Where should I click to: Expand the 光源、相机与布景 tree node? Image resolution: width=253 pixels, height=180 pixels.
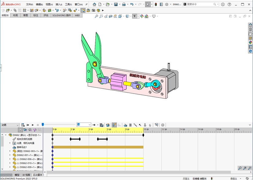pyautogui.click(x=10, y=143)
